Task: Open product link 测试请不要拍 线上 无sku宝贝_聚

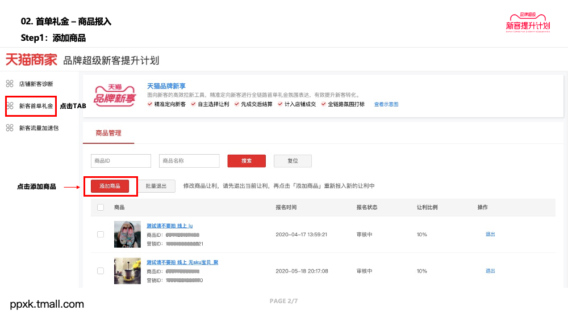Action: (182, 262)
